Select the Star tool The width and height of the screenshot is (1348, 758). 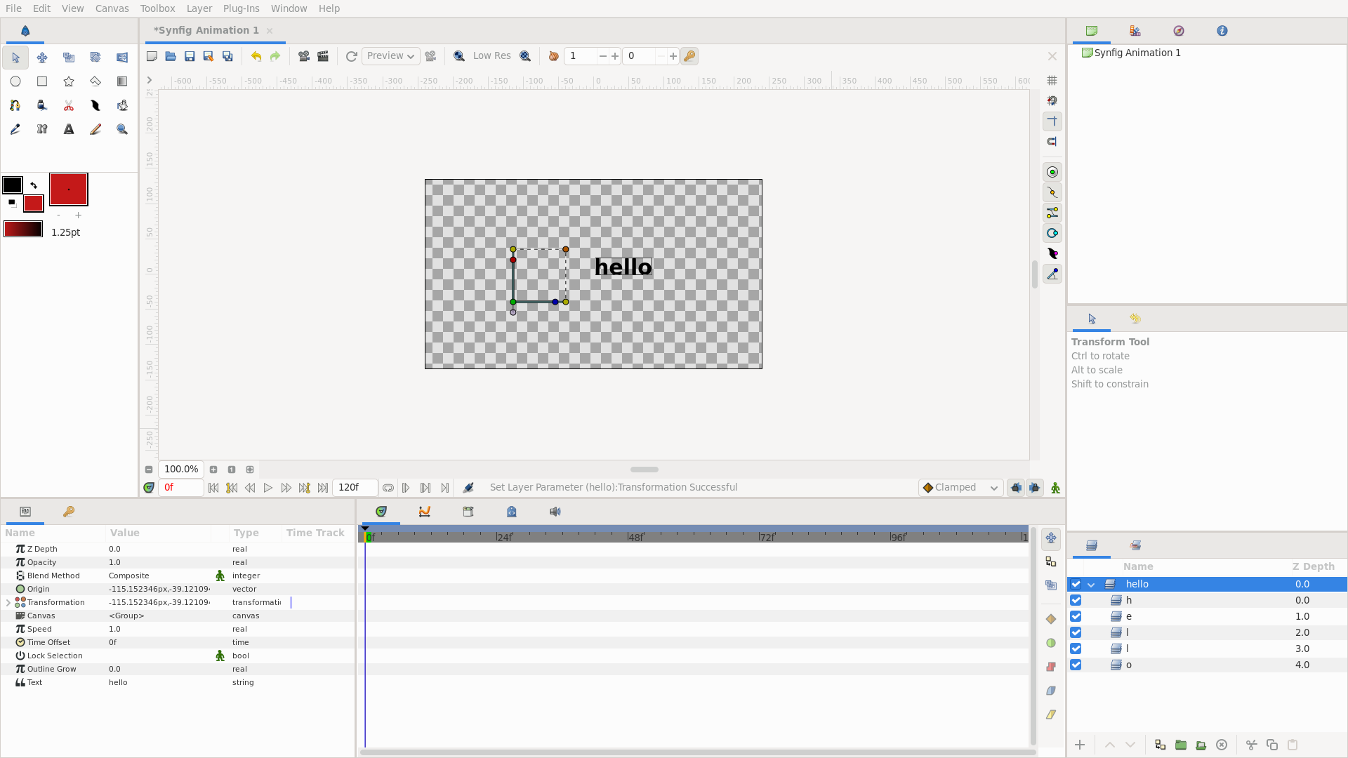tap(69, 81)
